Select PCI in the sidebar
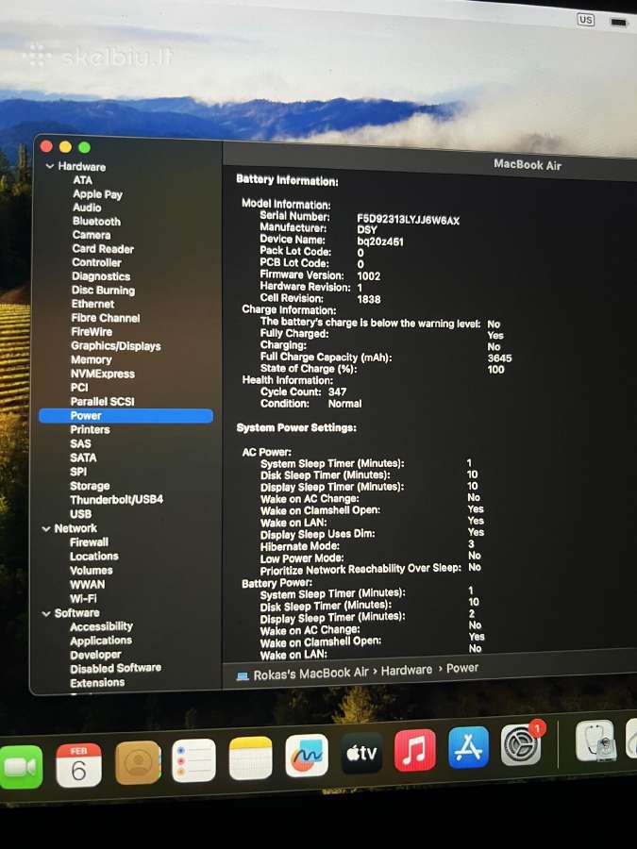Viewport: 637px width, 849px height. pos(79,387)
